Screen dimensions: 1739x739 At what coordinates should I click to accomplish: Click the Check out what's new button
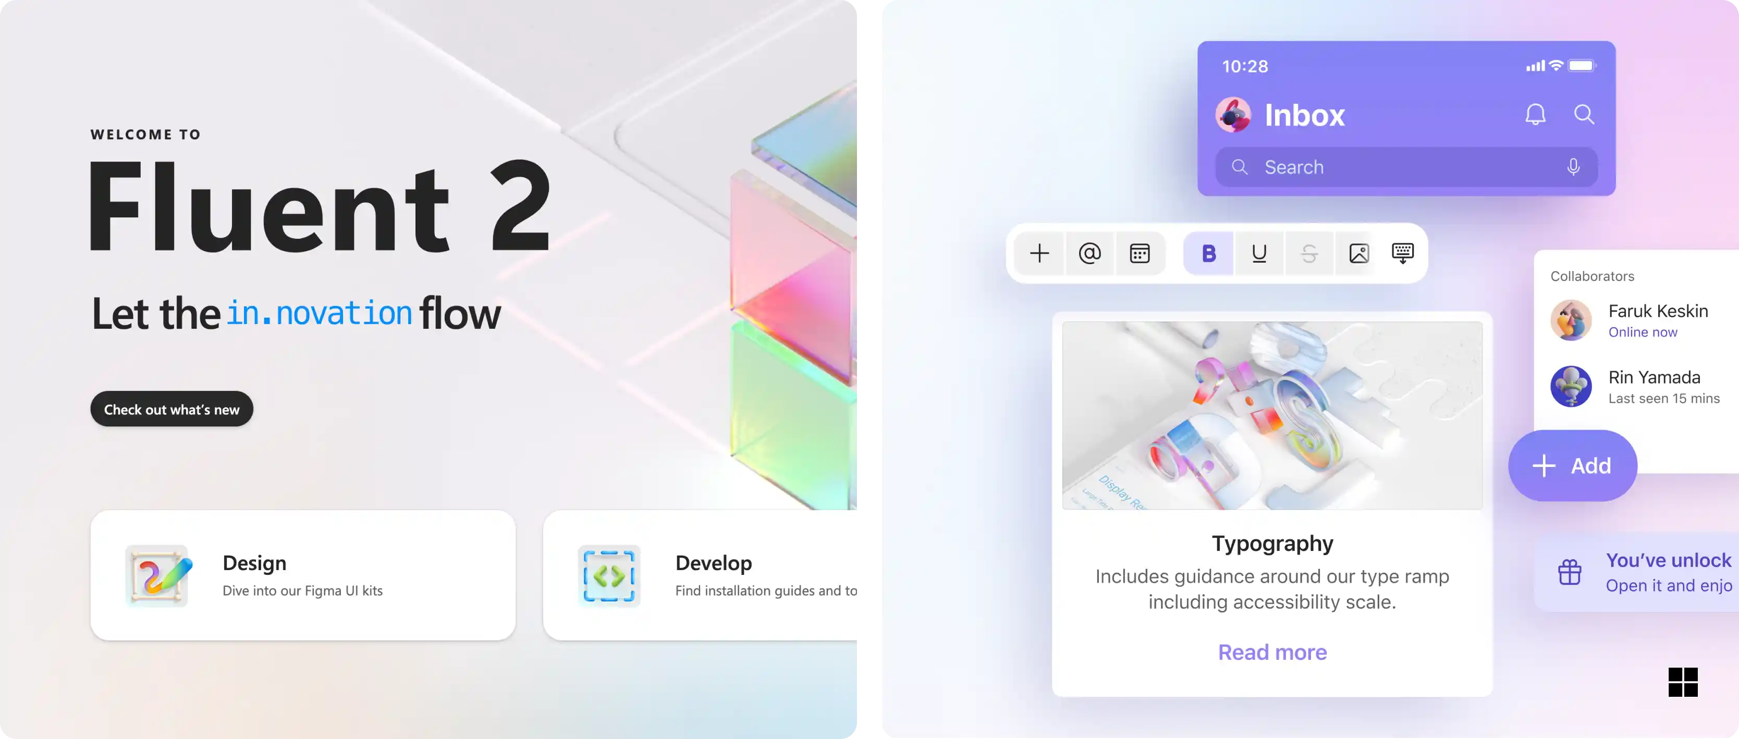172,409
